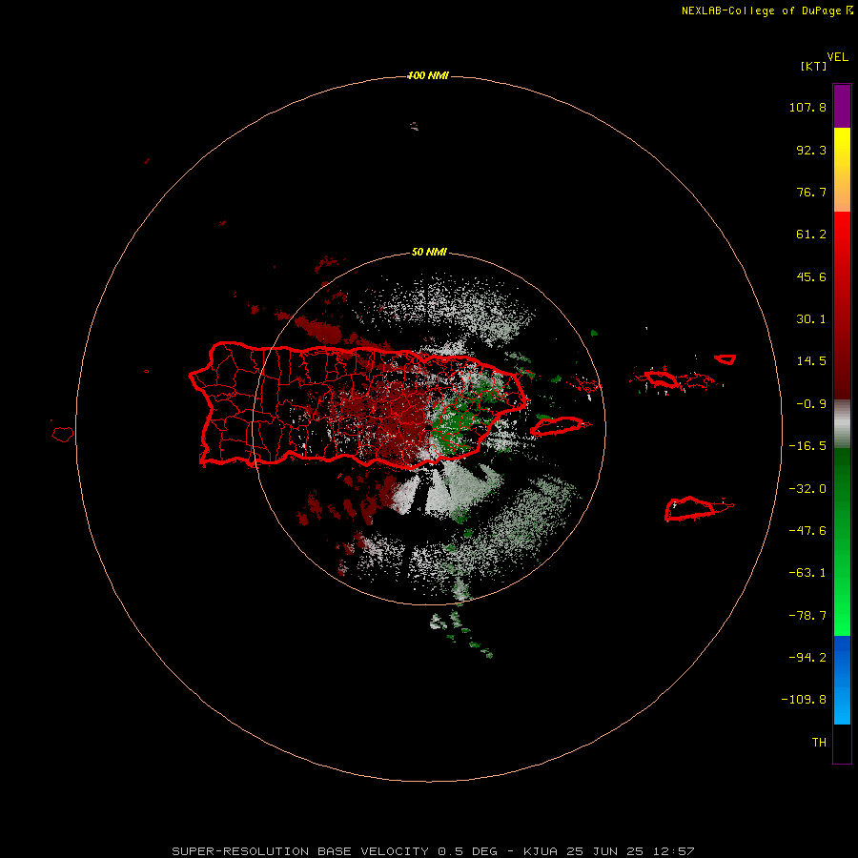
Task: Select the 12:57 timestamp
Action: pos(674,851)
